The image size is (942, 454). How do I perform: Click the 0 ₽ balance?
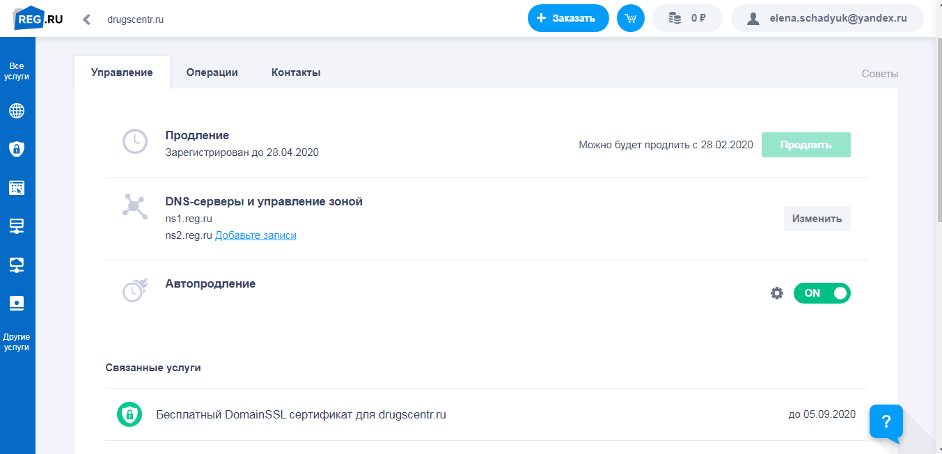click(x=688, y=18)
